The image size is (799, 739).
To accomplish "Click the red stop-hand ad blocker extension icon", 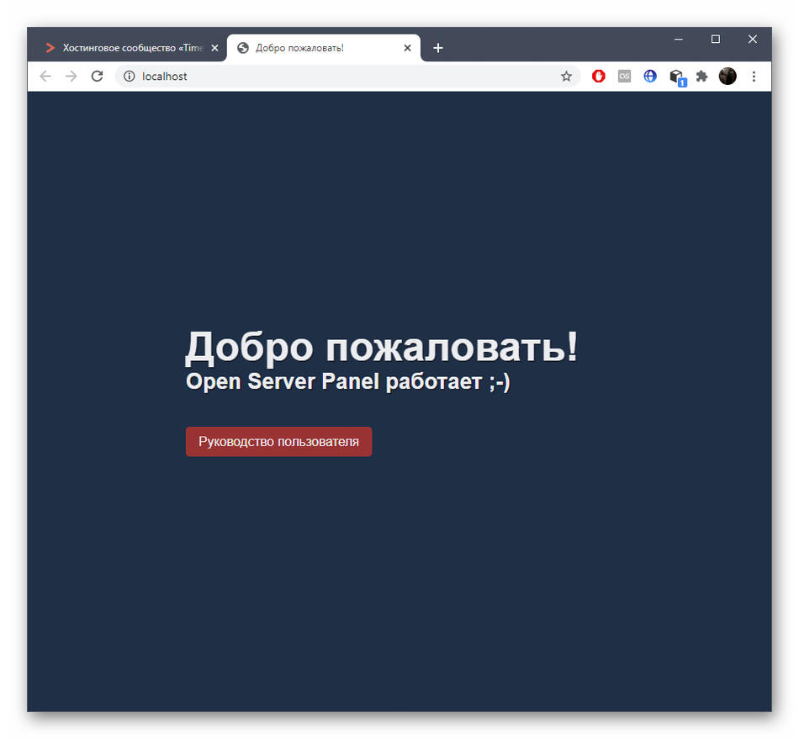I will click(599, 77).
